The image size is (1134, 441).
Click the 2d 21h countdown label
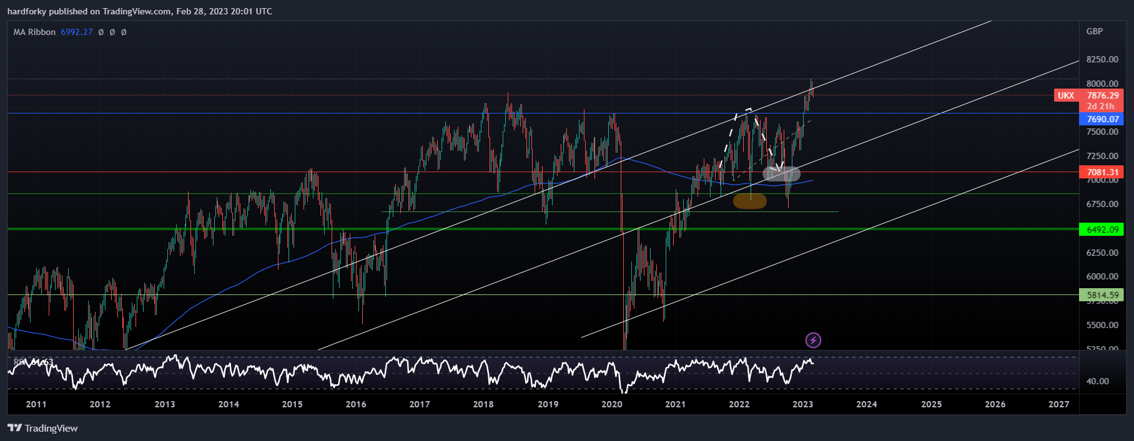(1100, 107)
